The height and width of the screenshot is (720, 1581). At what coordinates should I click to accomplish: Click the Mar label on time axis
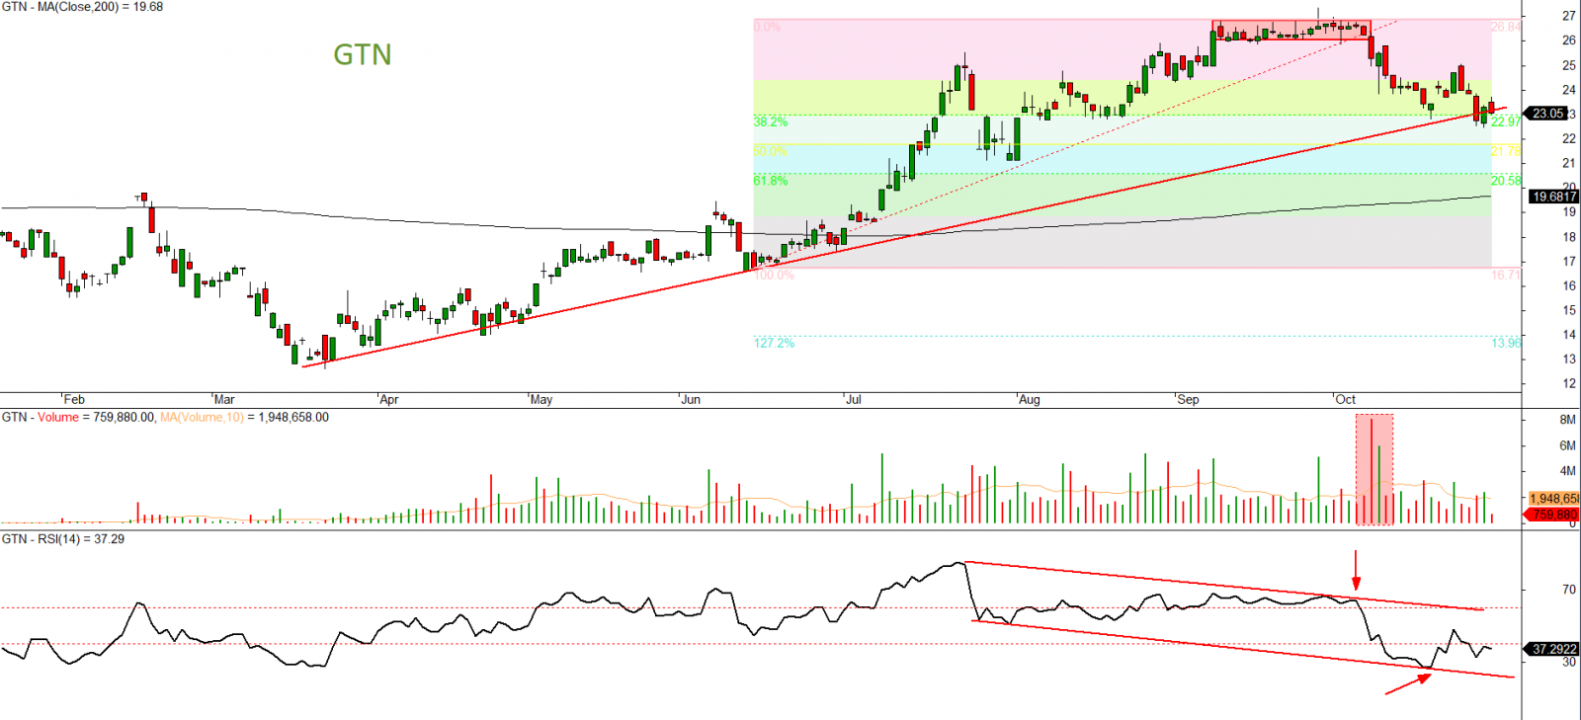(x=224, y=400)
